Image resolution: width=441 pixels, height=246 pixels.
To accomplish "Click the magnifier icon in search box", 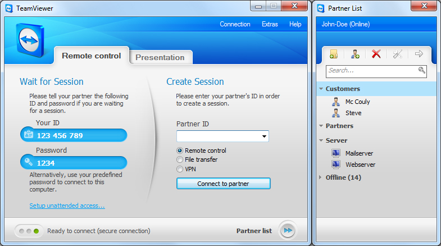I will 421,70.
